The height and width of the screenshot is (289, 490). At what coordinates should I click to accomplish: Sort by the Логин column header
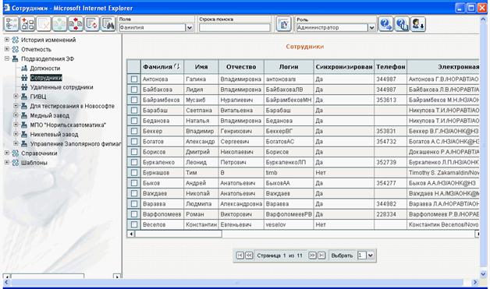(289, 67)
